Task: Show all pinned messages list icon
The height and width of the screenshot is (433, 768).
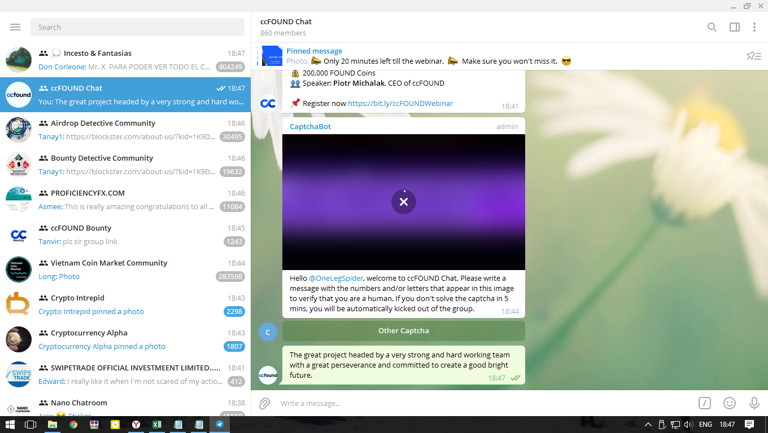Action: coord(754,56)
